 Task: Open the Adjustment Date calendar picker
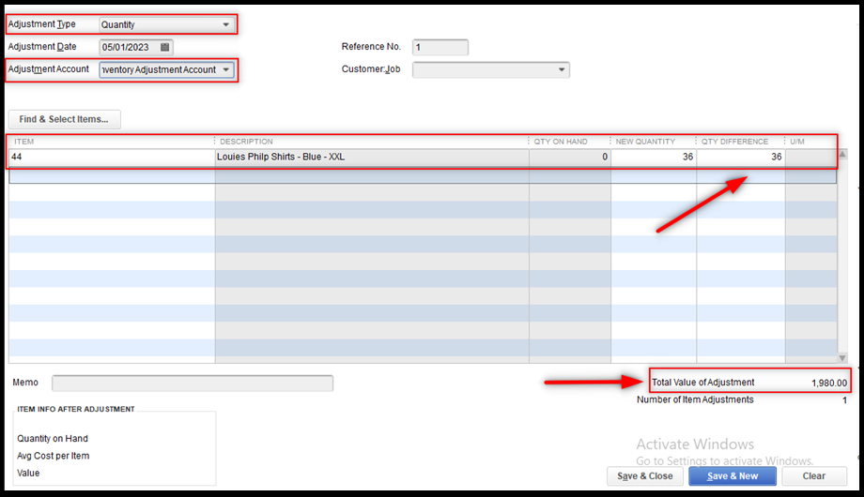coord(165,47)
